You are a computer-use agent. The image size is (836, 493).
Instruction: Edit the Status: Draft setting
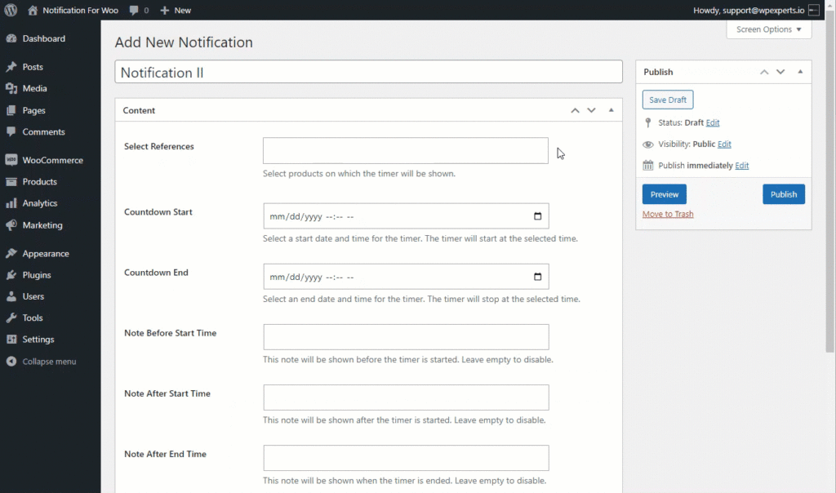712,122
